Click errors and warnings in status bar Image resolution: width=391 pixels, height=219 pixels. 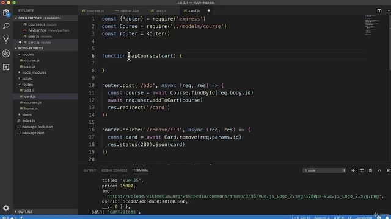(x=9, y=218)
